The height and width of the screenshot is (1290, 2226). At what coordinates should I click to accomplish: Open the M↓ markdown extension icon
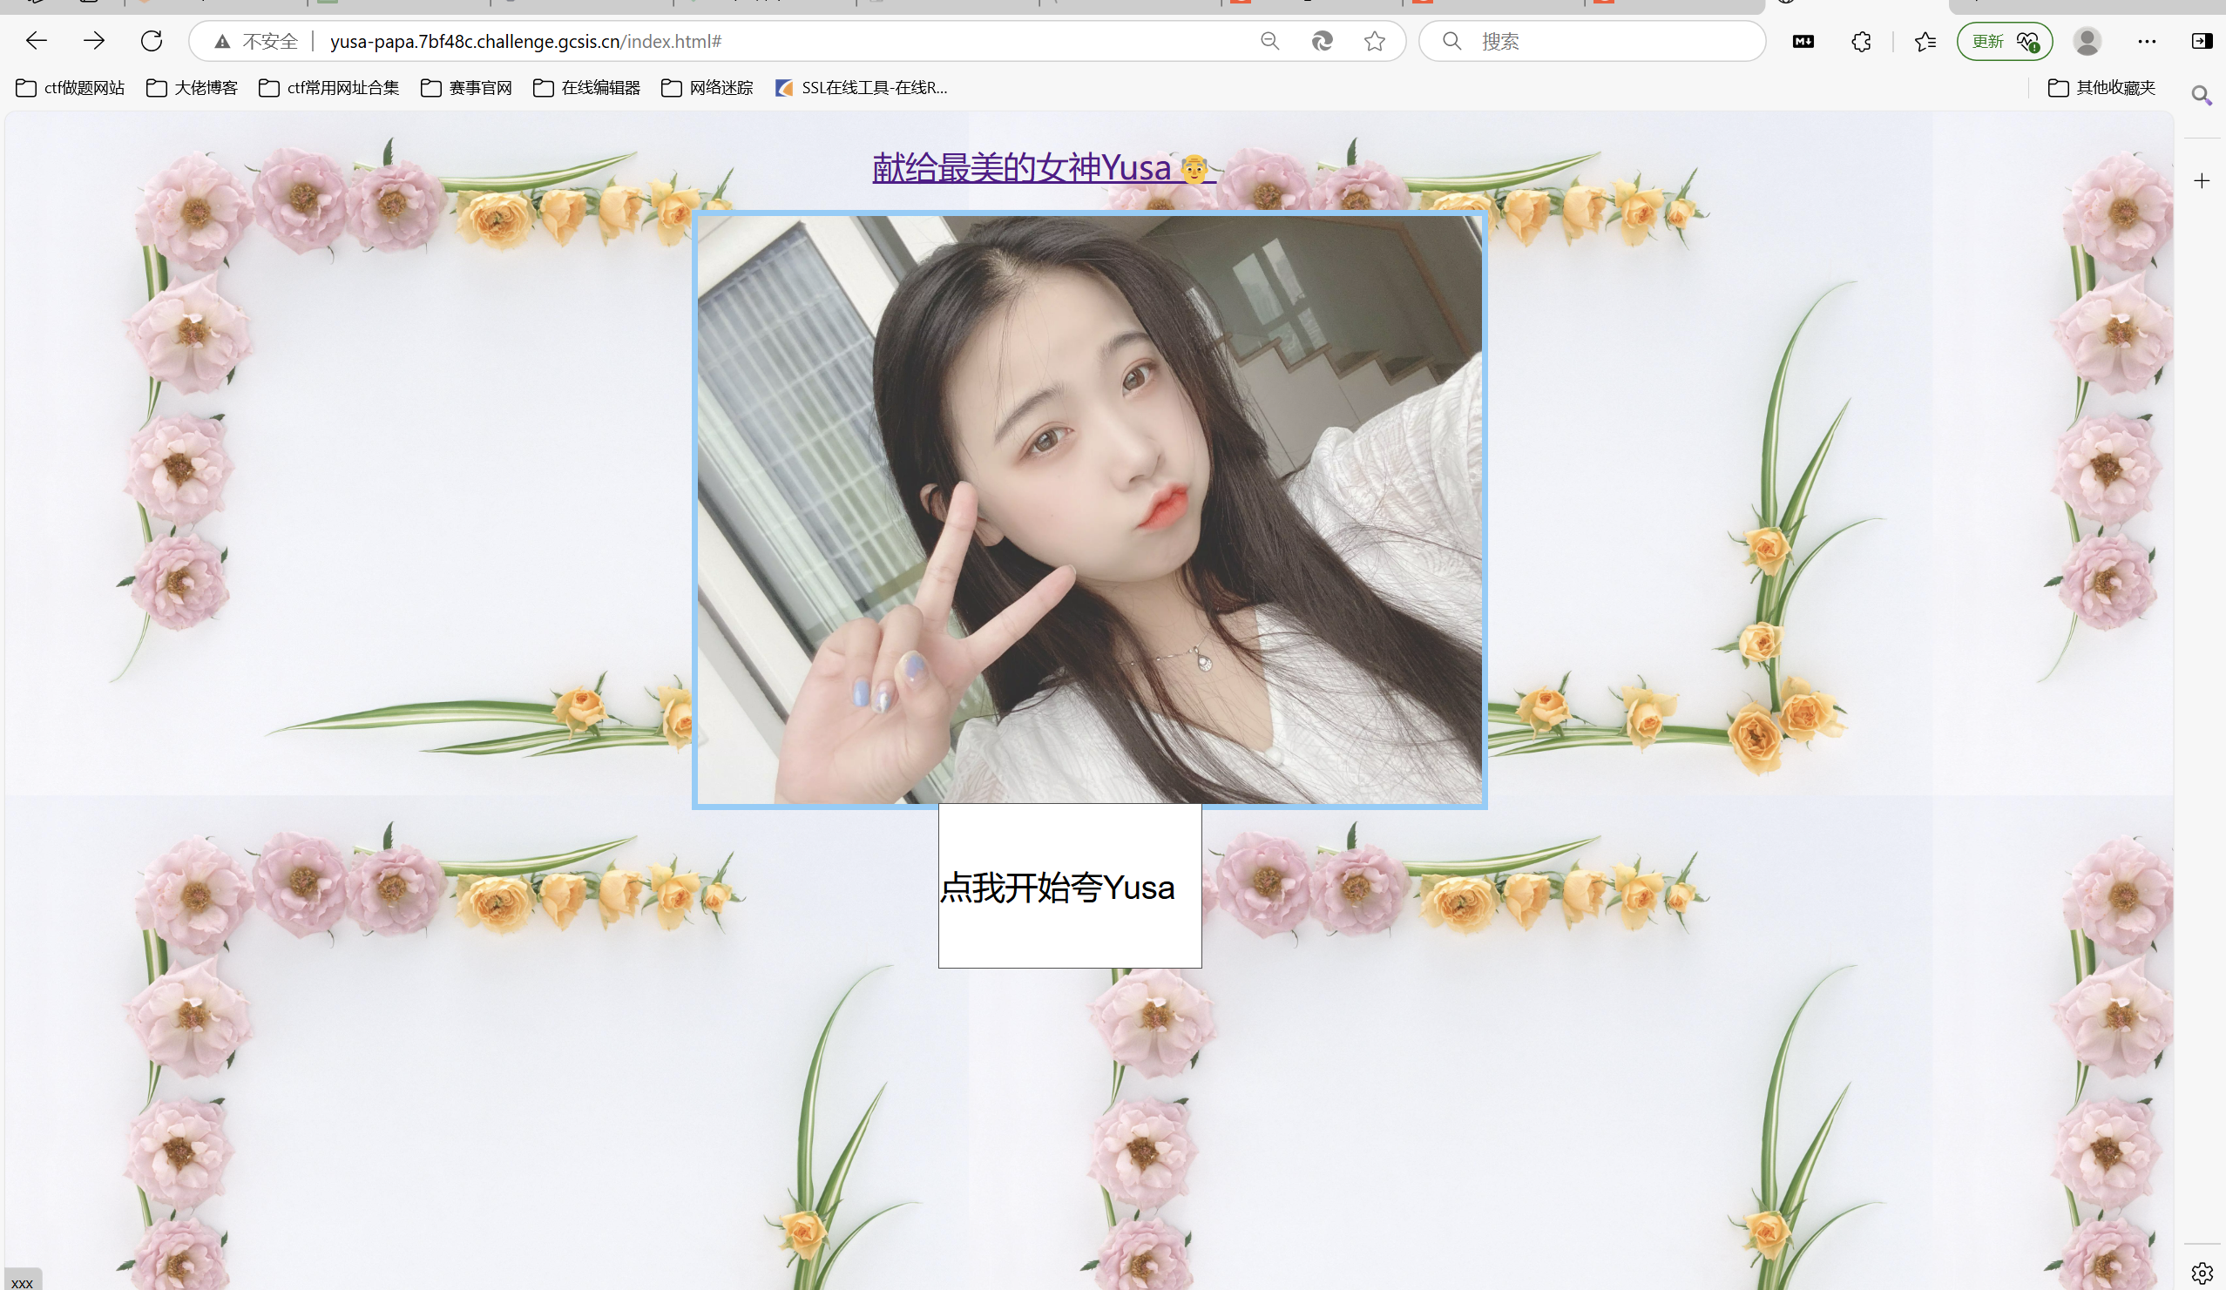click(x=1803, y=41)
